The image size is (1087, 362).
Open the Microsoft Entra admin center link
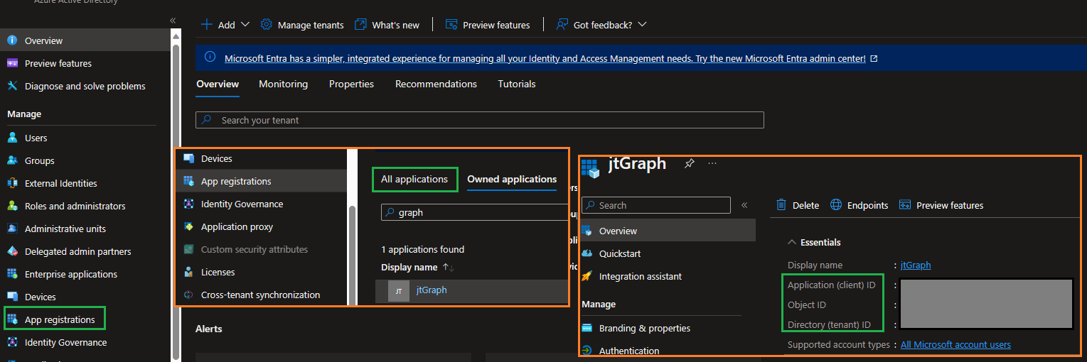[551, 58]
